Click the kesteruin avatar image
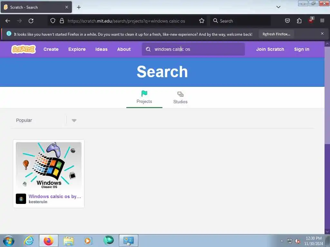The height and width of the screenshot is (247, 330). coord(21,199)
